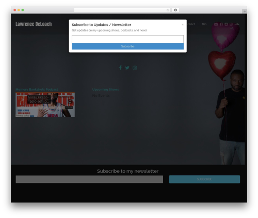Screen dimensions: 258x218
Task: Open the Contact menu item
Action: [190, 24]
